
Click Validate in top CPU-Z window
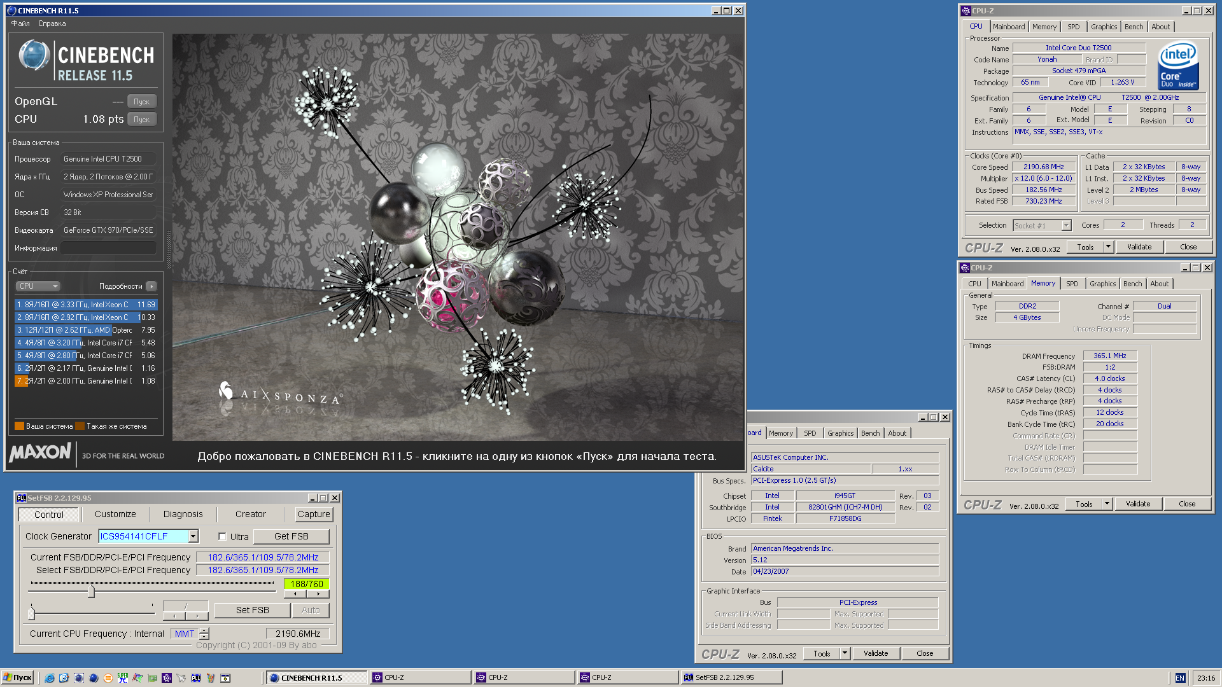pyautogui.click(x=1139, y=247)
